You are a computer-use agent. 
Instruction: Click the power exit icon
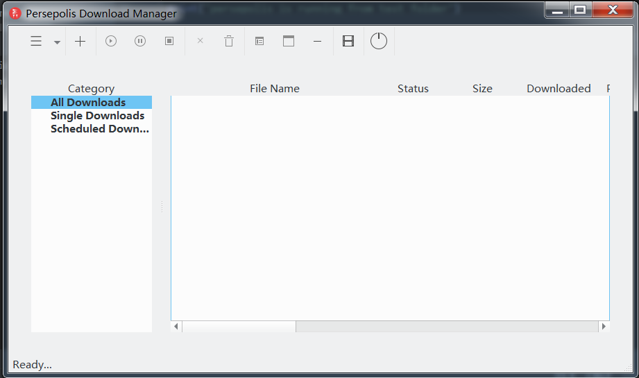point(378,41)
